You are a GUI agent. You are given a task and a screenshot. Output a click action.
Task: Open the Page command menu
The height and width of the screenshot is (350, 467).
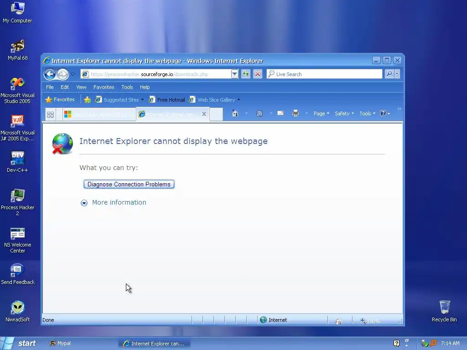tap(322, 113)
